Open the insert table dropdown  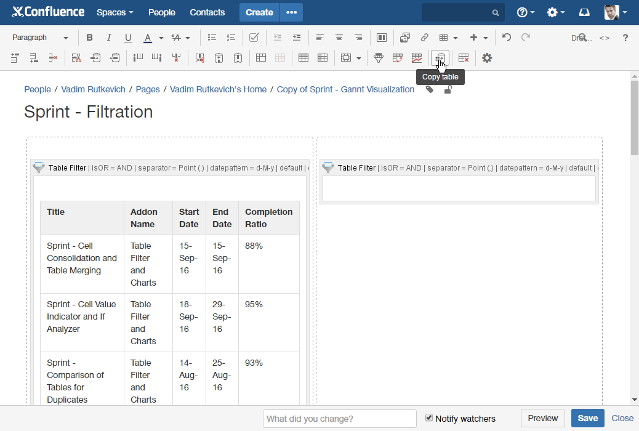coord(448,38)
